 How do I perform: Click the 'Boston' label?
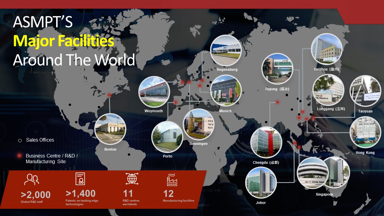click(x=110, y=149)
